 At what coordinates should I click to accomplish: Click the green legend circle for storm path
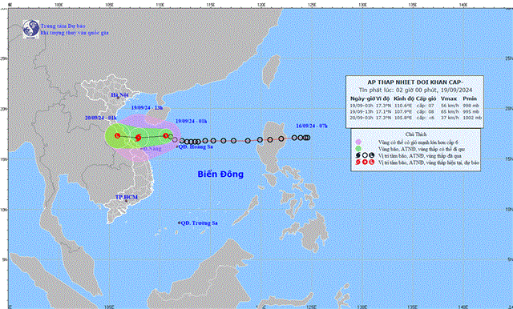pyautogui.click(x=358, y=149)
